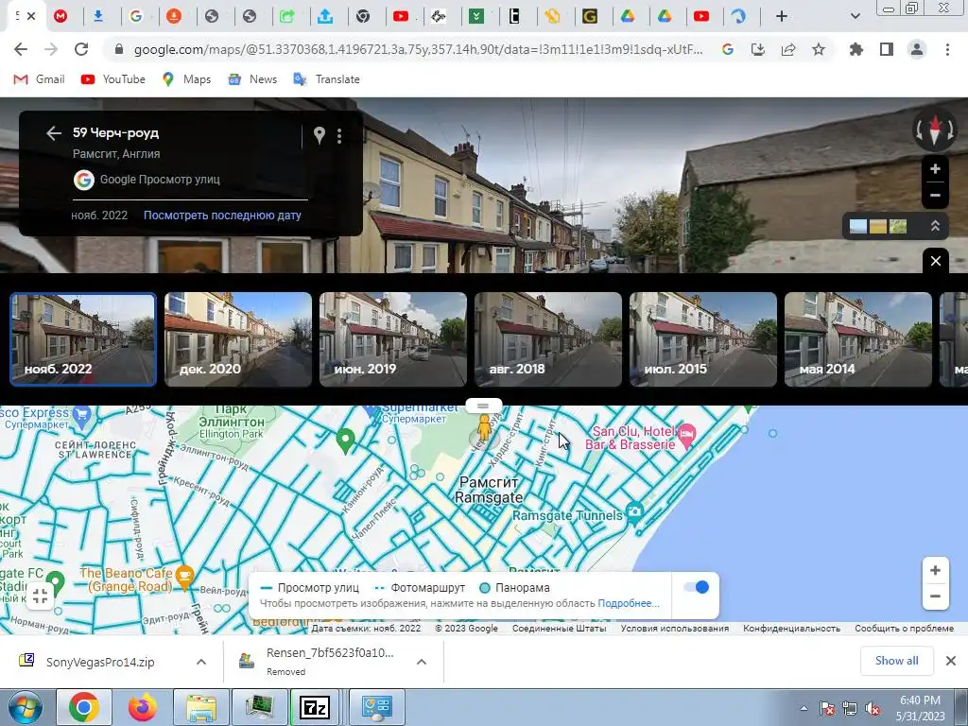Open the Windows Start menu

coord(25,707)
